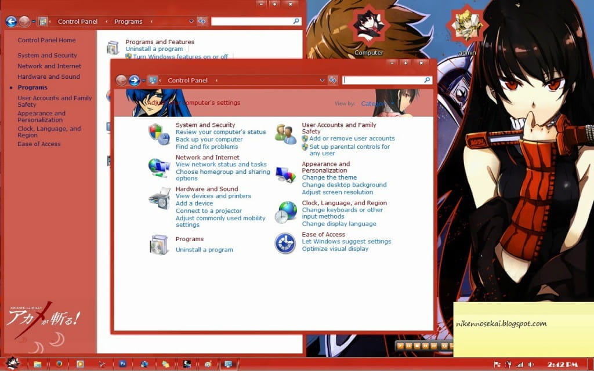
Task: Select Control Panel Home in the sidebar
Action: (46, 41)
